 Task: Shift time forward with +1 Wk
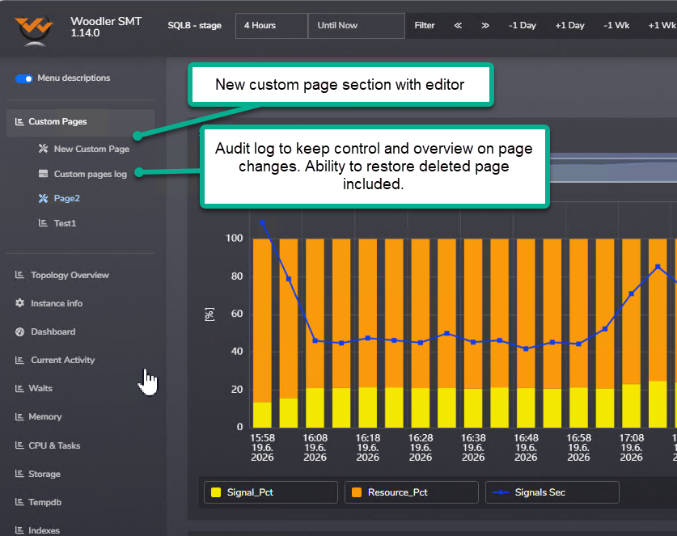coord(662,25)
